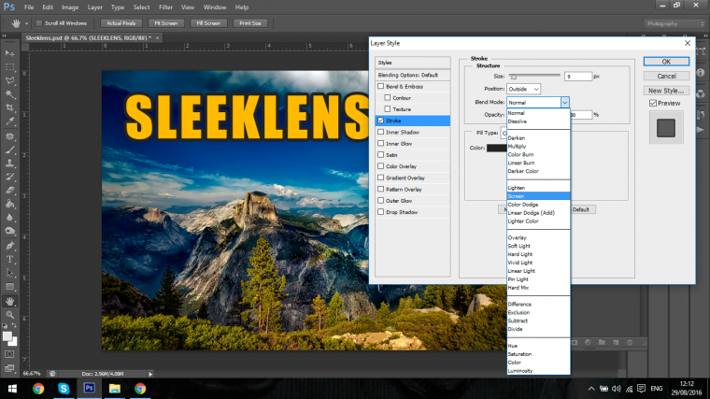Open the Photography workspace dropdown
Image resolution: width=710 pixels, height=399 pixels.
click(674, 23)
